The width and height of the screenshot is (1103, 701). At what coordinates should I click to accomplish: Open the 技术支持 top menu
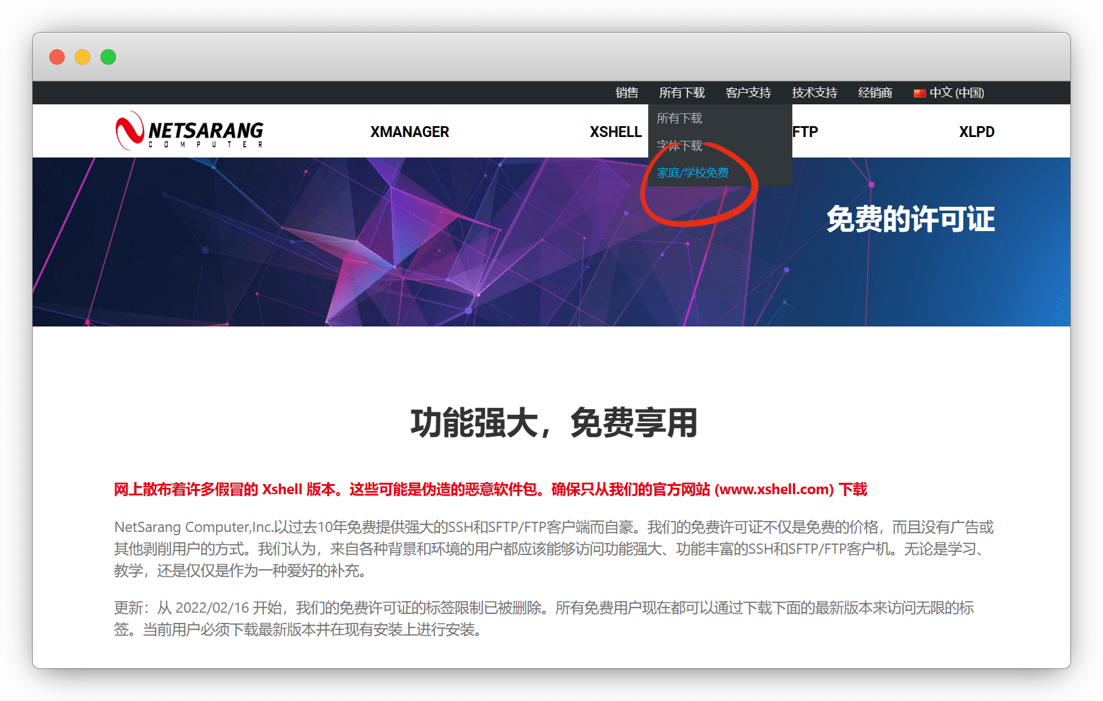tap(814, 93)
